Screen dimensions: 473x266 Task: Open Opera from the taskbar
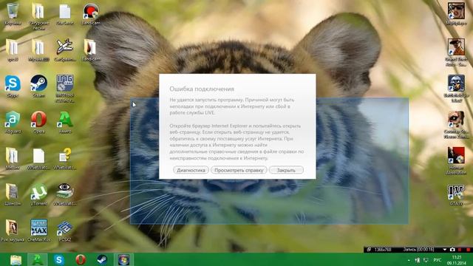[81, 259]
